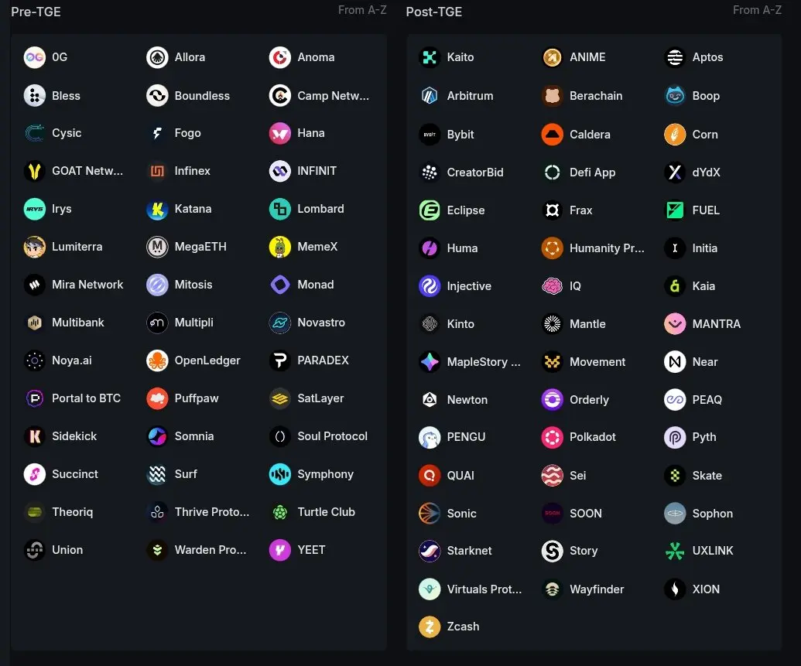Click the Starknet logo icon

(430, 551)
